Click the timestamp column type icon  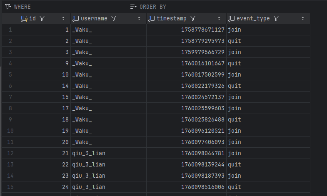pyautogui.click(x=152, y=19)
